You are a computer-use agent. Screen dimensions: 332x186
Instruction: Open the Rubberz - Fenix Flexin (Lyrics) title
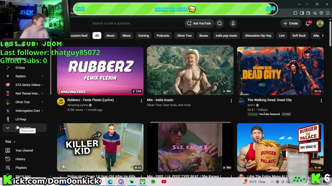tap(91, 100)
